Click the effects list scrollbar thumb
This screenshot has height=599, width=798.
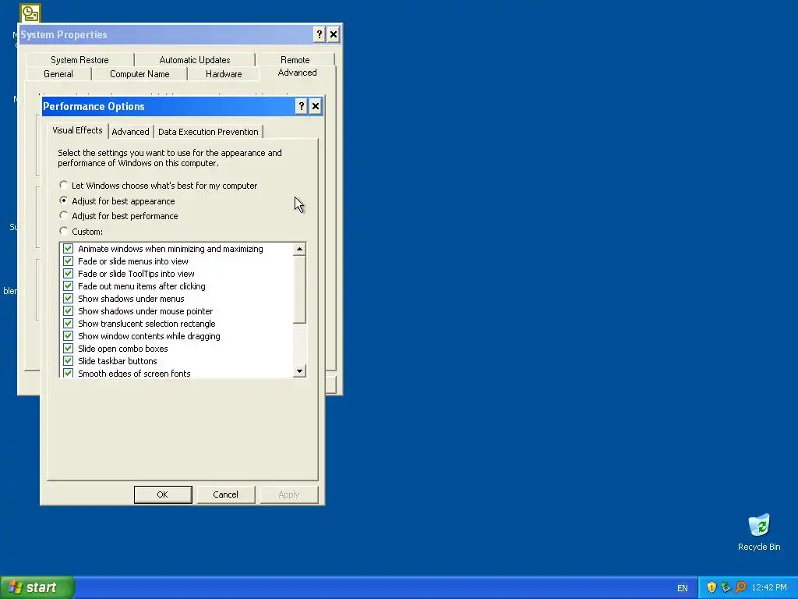[x=299, y=289]
